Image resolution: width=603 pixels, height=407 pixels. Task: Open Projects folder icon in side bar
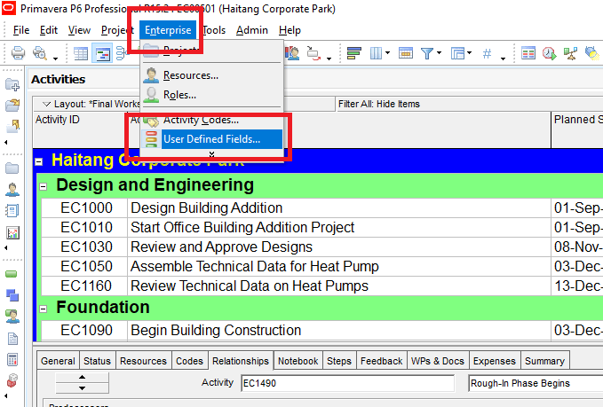[x=12, y=168]
